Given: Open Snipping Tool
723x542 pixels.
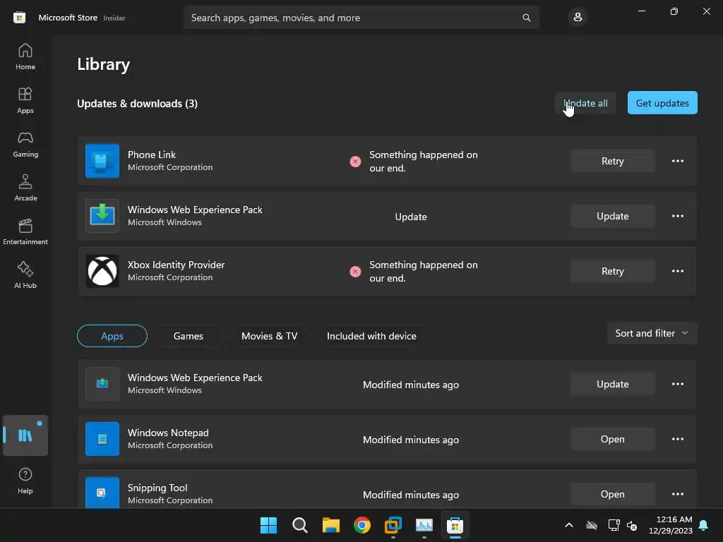Looking at the screenshot, I should coord(612,494).
